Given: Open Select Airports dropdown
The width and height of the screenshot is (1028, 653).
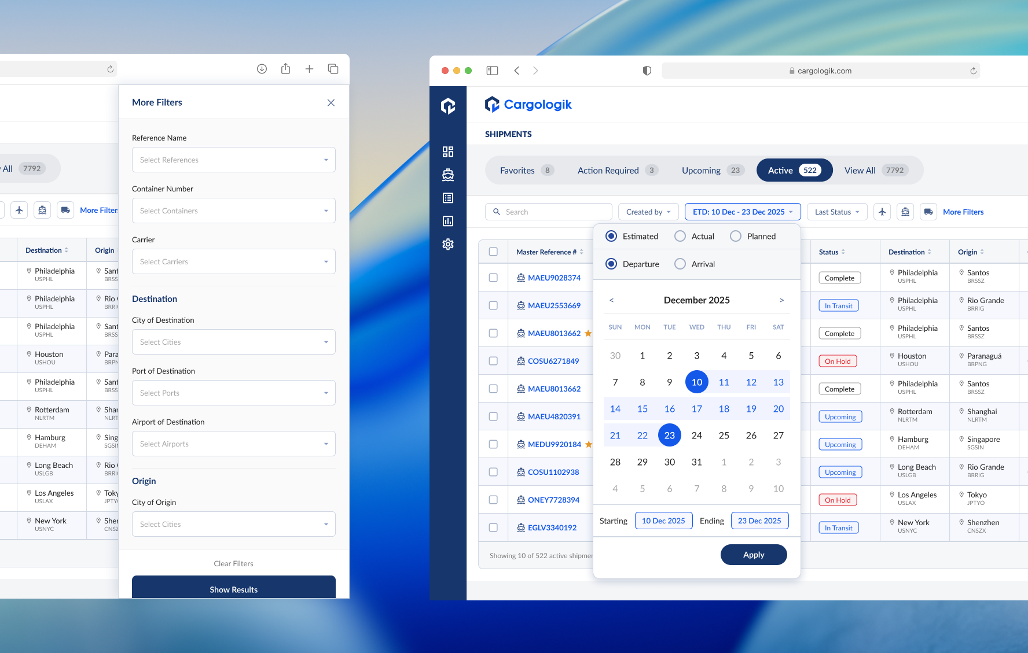Looking at the screenshot, I should (234, 444).
